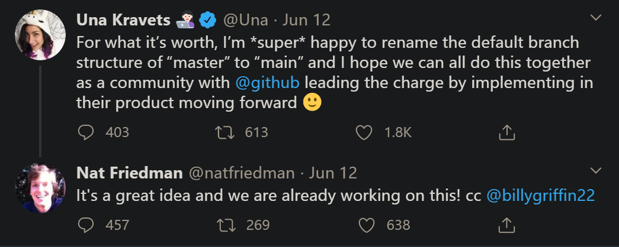Click Una's blue verified badge
619x247 pixels.
click(x=207, y=21)
